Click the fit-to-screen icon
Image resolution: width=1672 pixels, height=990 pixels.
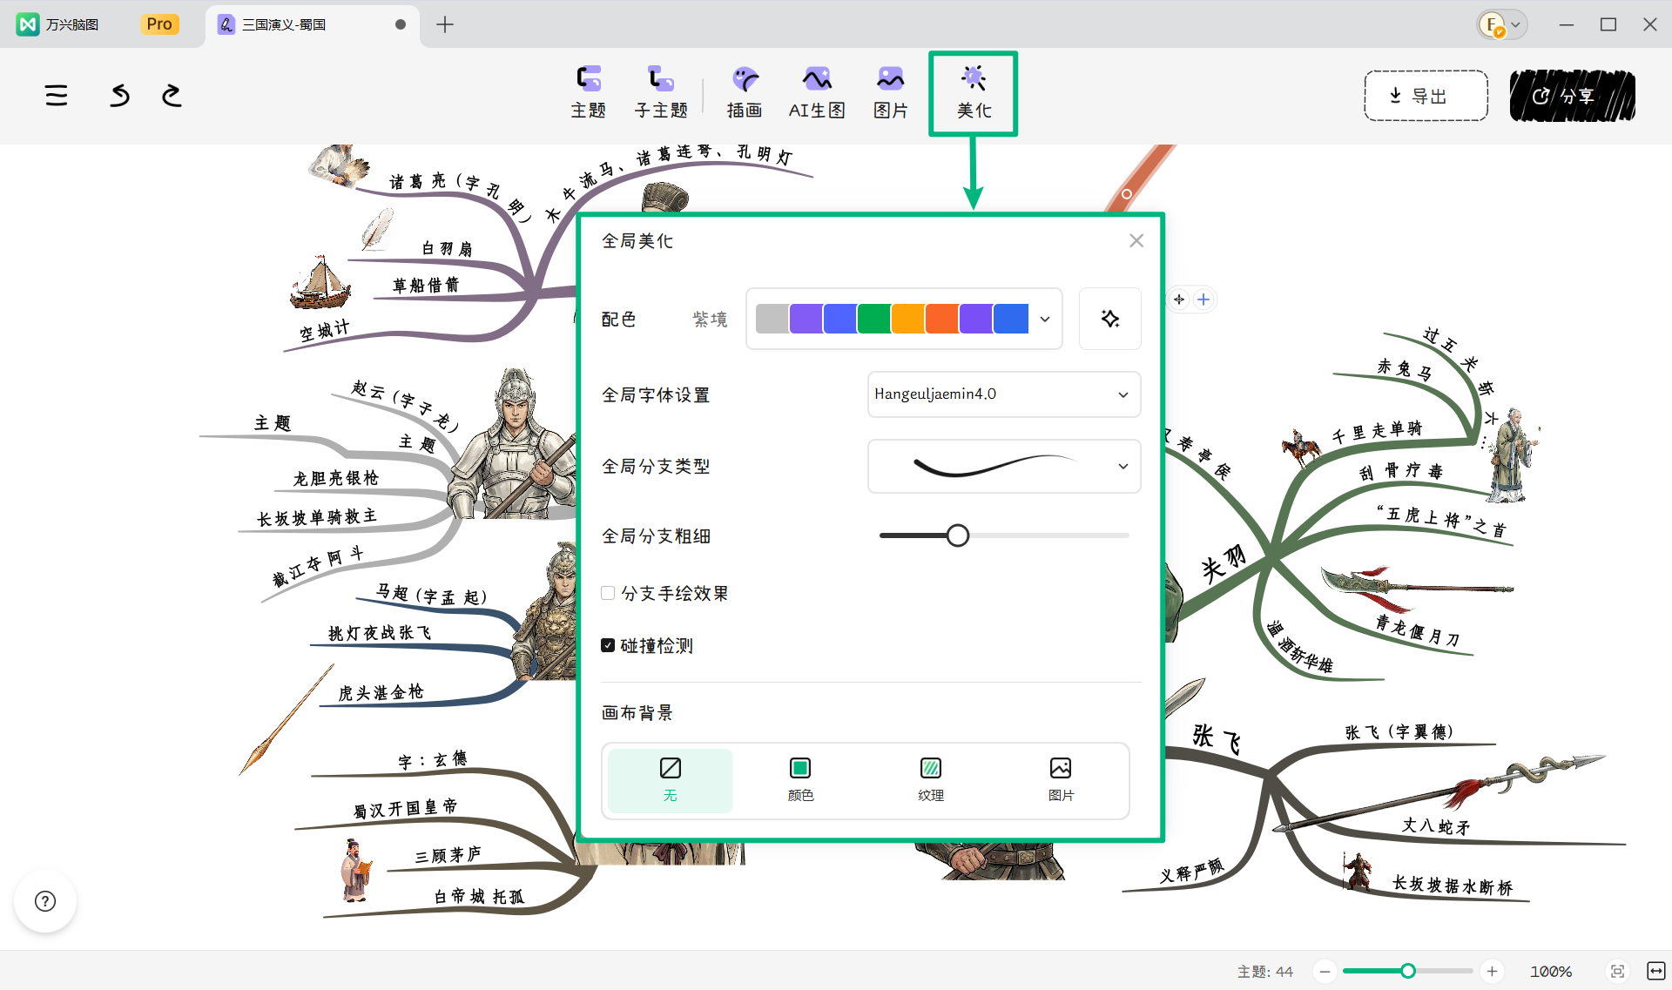(1617, 971)
